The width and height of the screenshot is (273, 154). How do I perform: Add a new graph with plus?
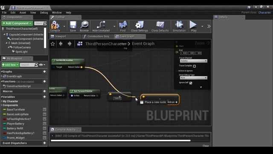[44, 71]
